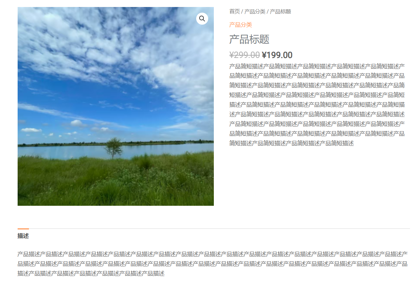
Task: Click the orange indicator bar above 描述
Action: pyautogui.click(x=23, y=229)
